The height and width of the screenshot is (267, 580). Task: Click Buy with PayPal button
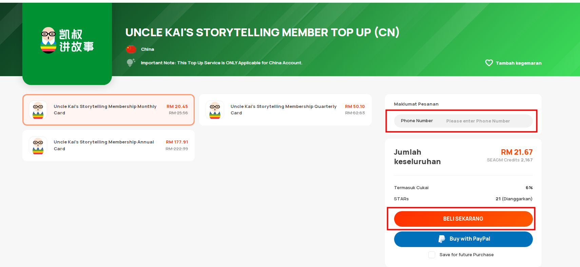click(463, 239)
